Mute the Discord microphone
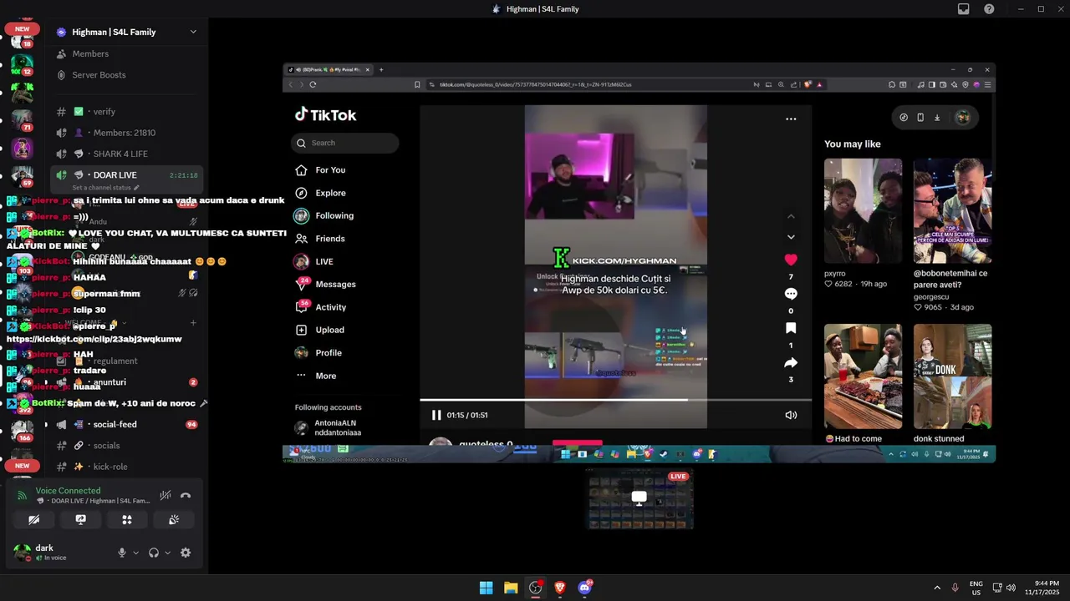The height and width of the screenshot is (601, 1070). (x=122, y=553)
